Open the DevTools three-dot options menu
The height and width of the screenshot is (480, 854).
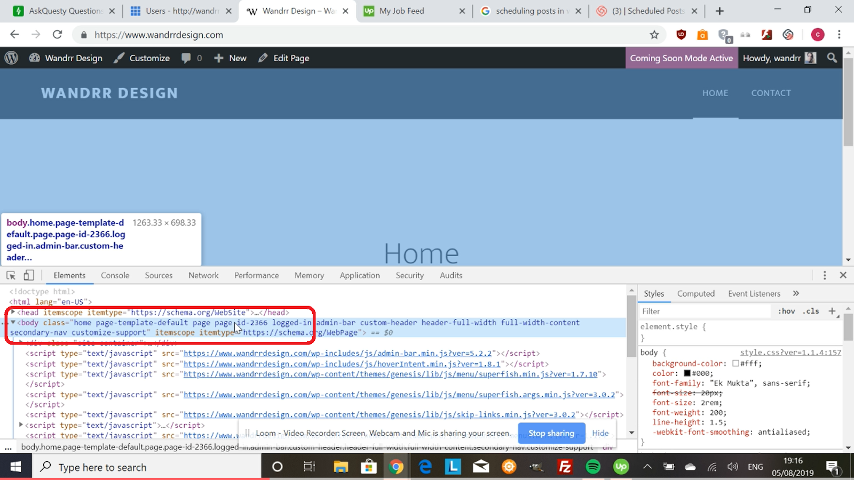tap(825, 275)
